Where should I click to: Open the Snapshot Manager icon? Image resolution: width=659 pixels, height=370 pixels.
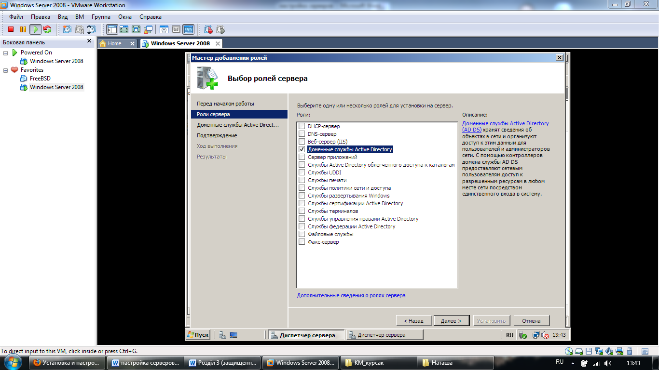(91, 29)
